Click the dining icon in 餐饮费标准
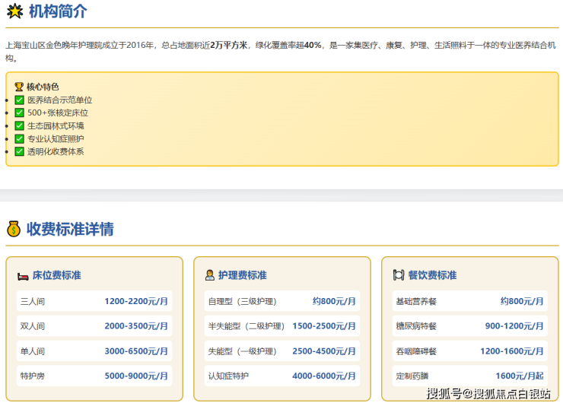The image size is (563, 406). pos(398,275)
